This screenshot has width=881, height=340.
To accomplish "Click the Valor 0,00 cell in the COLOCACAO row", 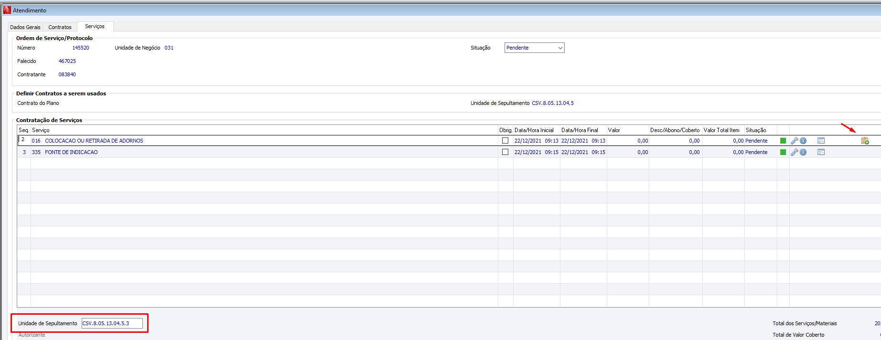I will click(628, 141).
